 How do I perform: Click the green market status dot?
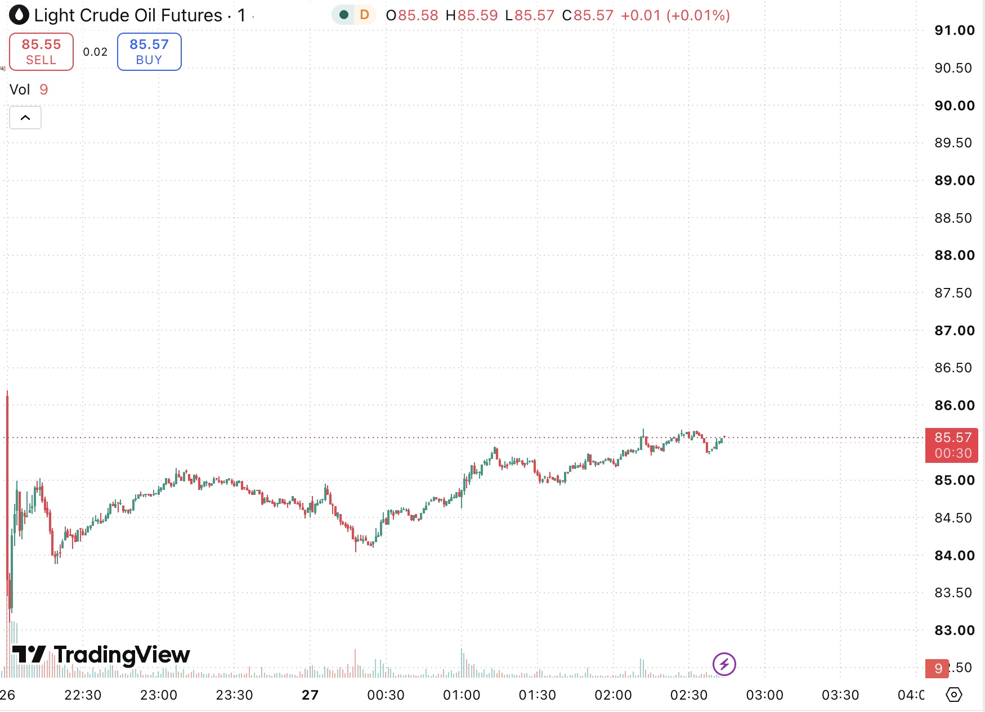[x=343, y=15]
